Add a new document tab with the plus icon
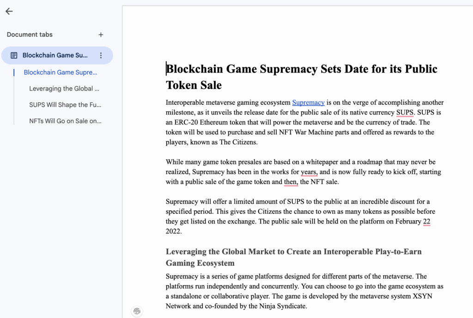The height and width of the screenshot is (318, 473). [101, 35]
